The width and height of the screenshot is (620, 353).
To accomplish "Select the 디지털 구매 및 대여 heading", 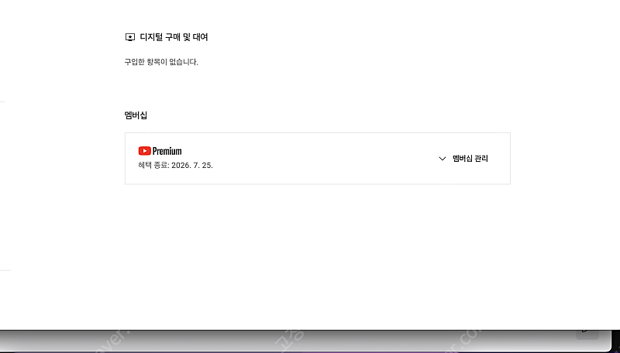I will point(174,37).
